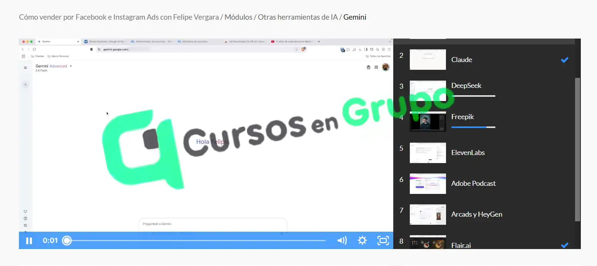Reload the page with the refresh icon
Screen dimensions: 597x266
coord(34,49)
